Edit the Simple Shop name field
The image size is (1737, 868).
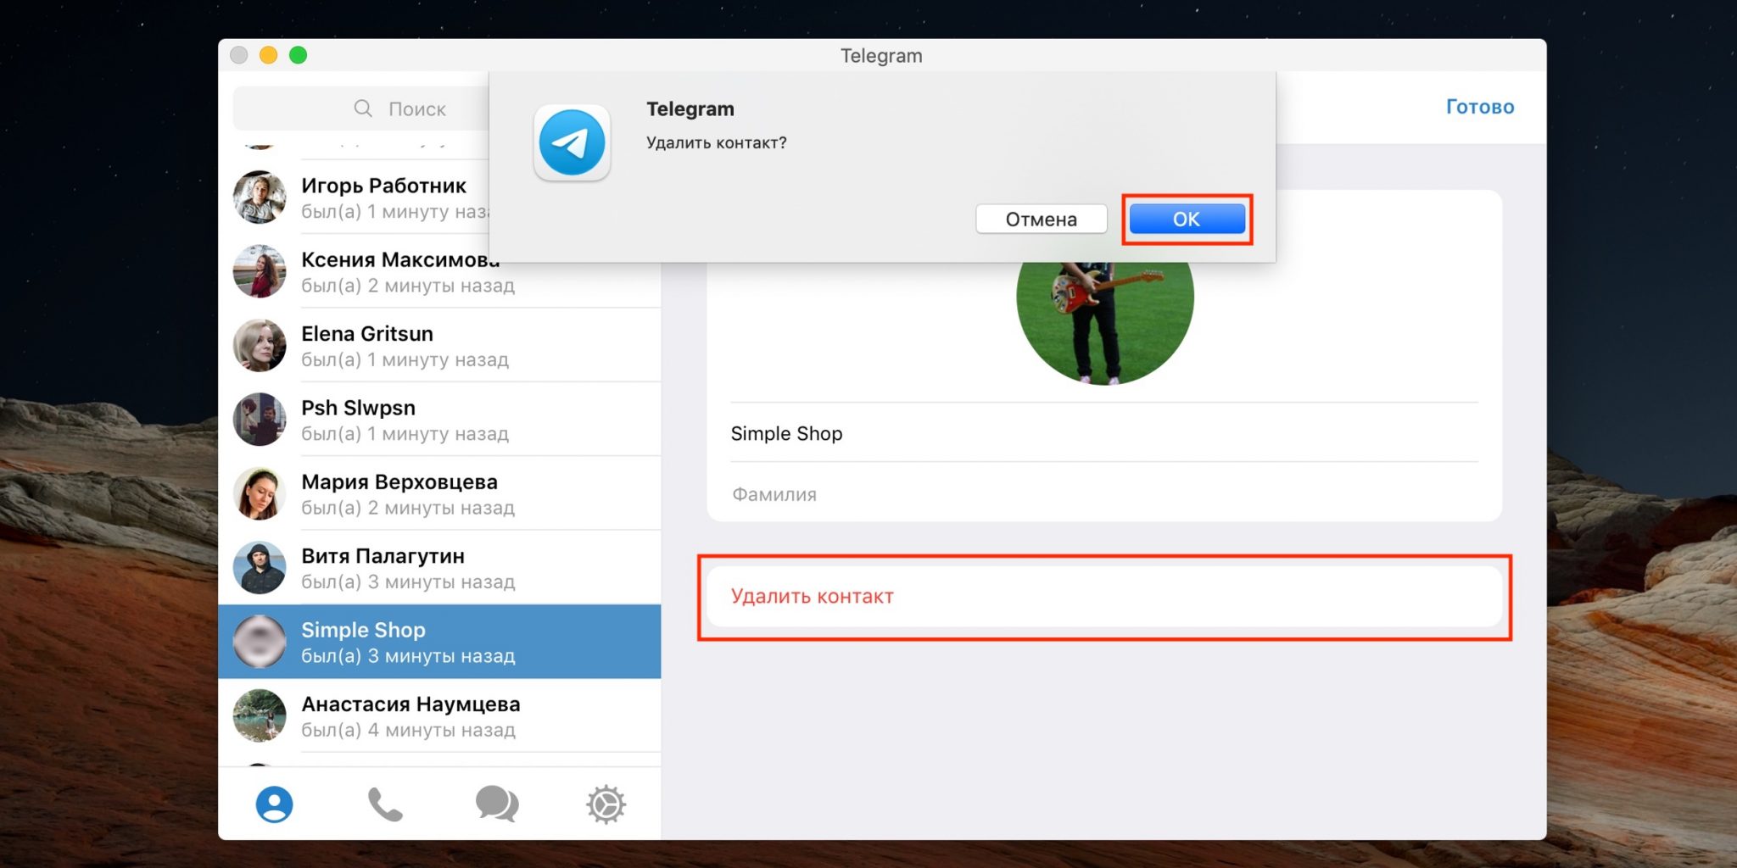(1103, 433)
